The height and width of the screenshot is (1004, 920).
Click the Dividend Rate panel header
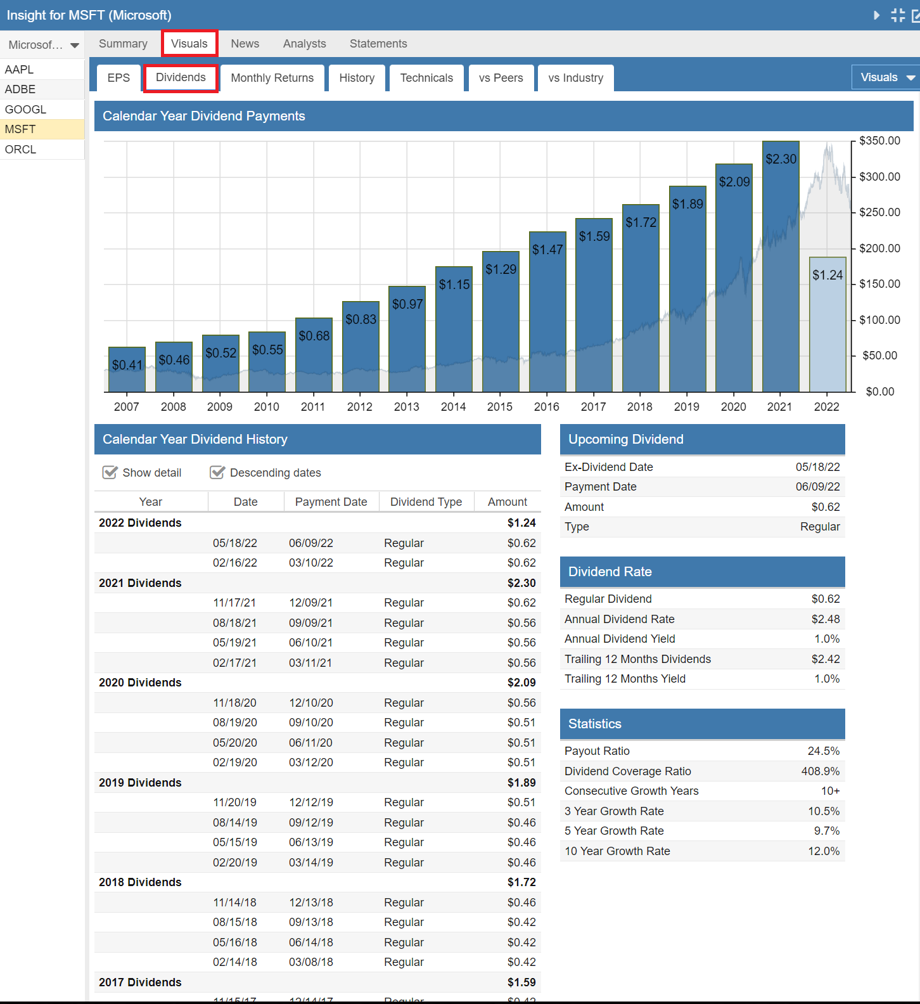(x=703, y=572)
